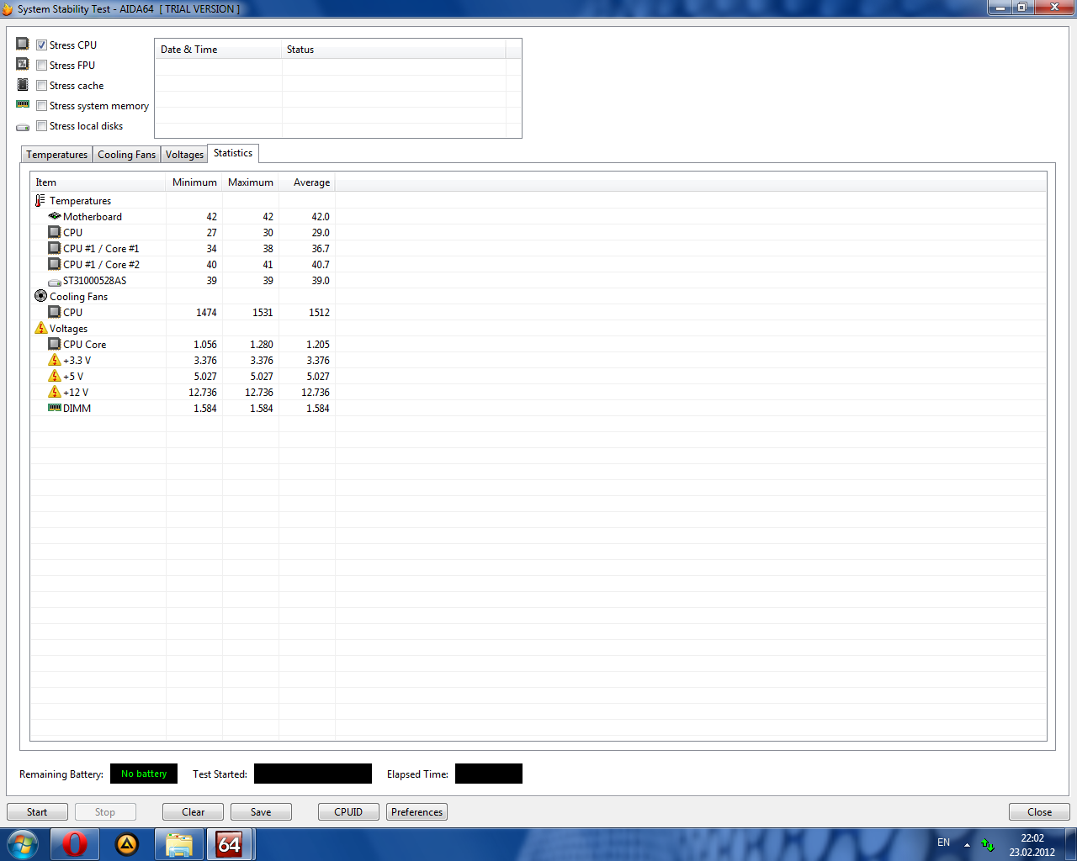
Task: Select the Motherboard temperature row label
Action: tap(93, 217)
